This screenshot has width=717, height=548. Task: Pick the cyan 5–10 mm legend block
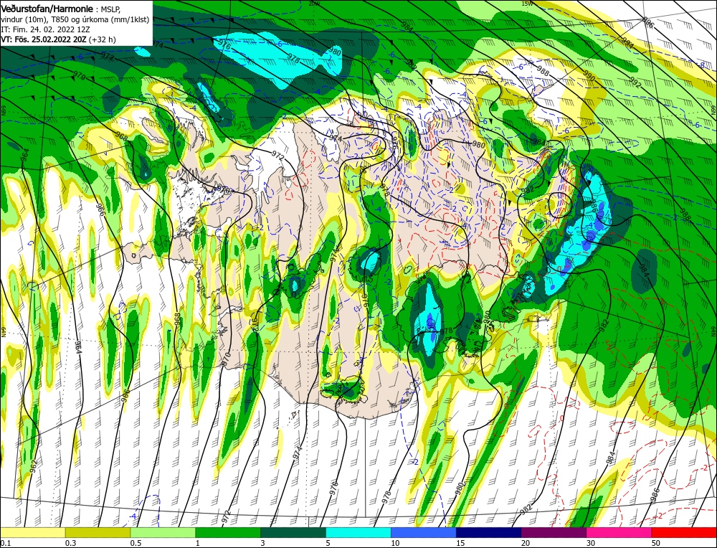[x=358, y=532]
